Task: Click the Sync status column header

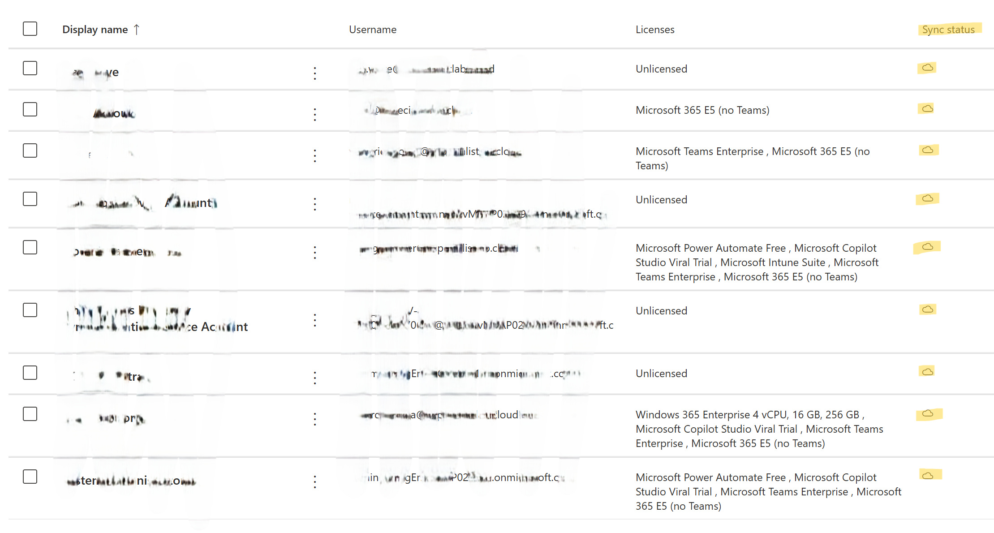Action: [x=948, y=30]
